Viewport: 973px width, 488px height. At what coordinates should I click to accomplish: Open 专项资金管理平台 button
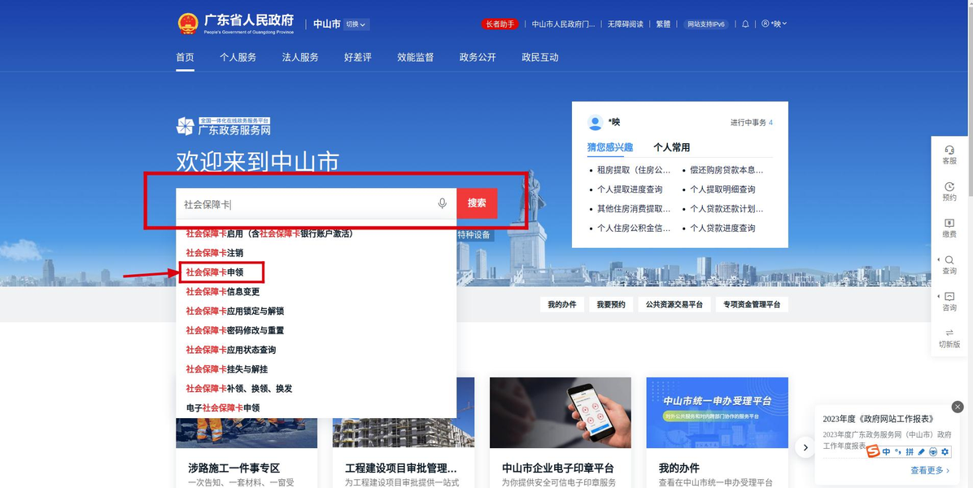752,304
